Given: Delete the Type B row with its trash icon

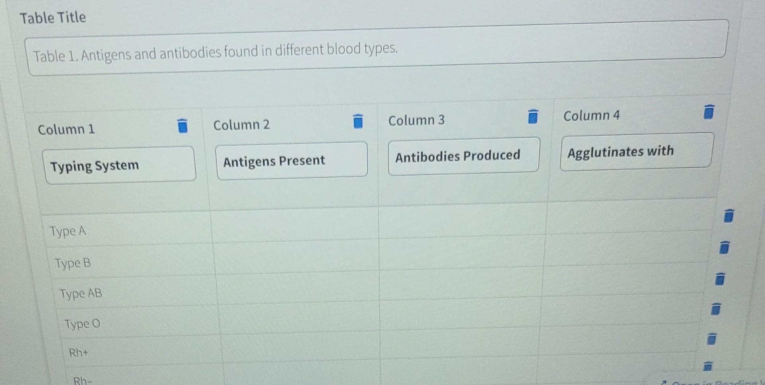Looking at the screenshot, I should pyautogui.click(x=724, y=248).
